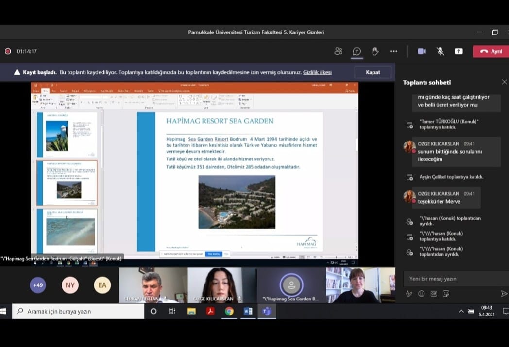Open Google Chrome from taskbar
Screen dimensions: 509x347
click(x=229, y=311)
